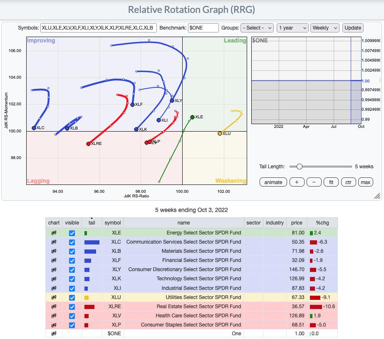Click the Utilities Select Sector SPDR Fund name

(203, 297)
